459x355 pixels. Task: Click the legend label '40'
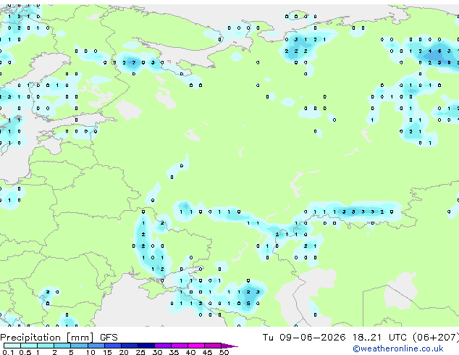(191, 352)
